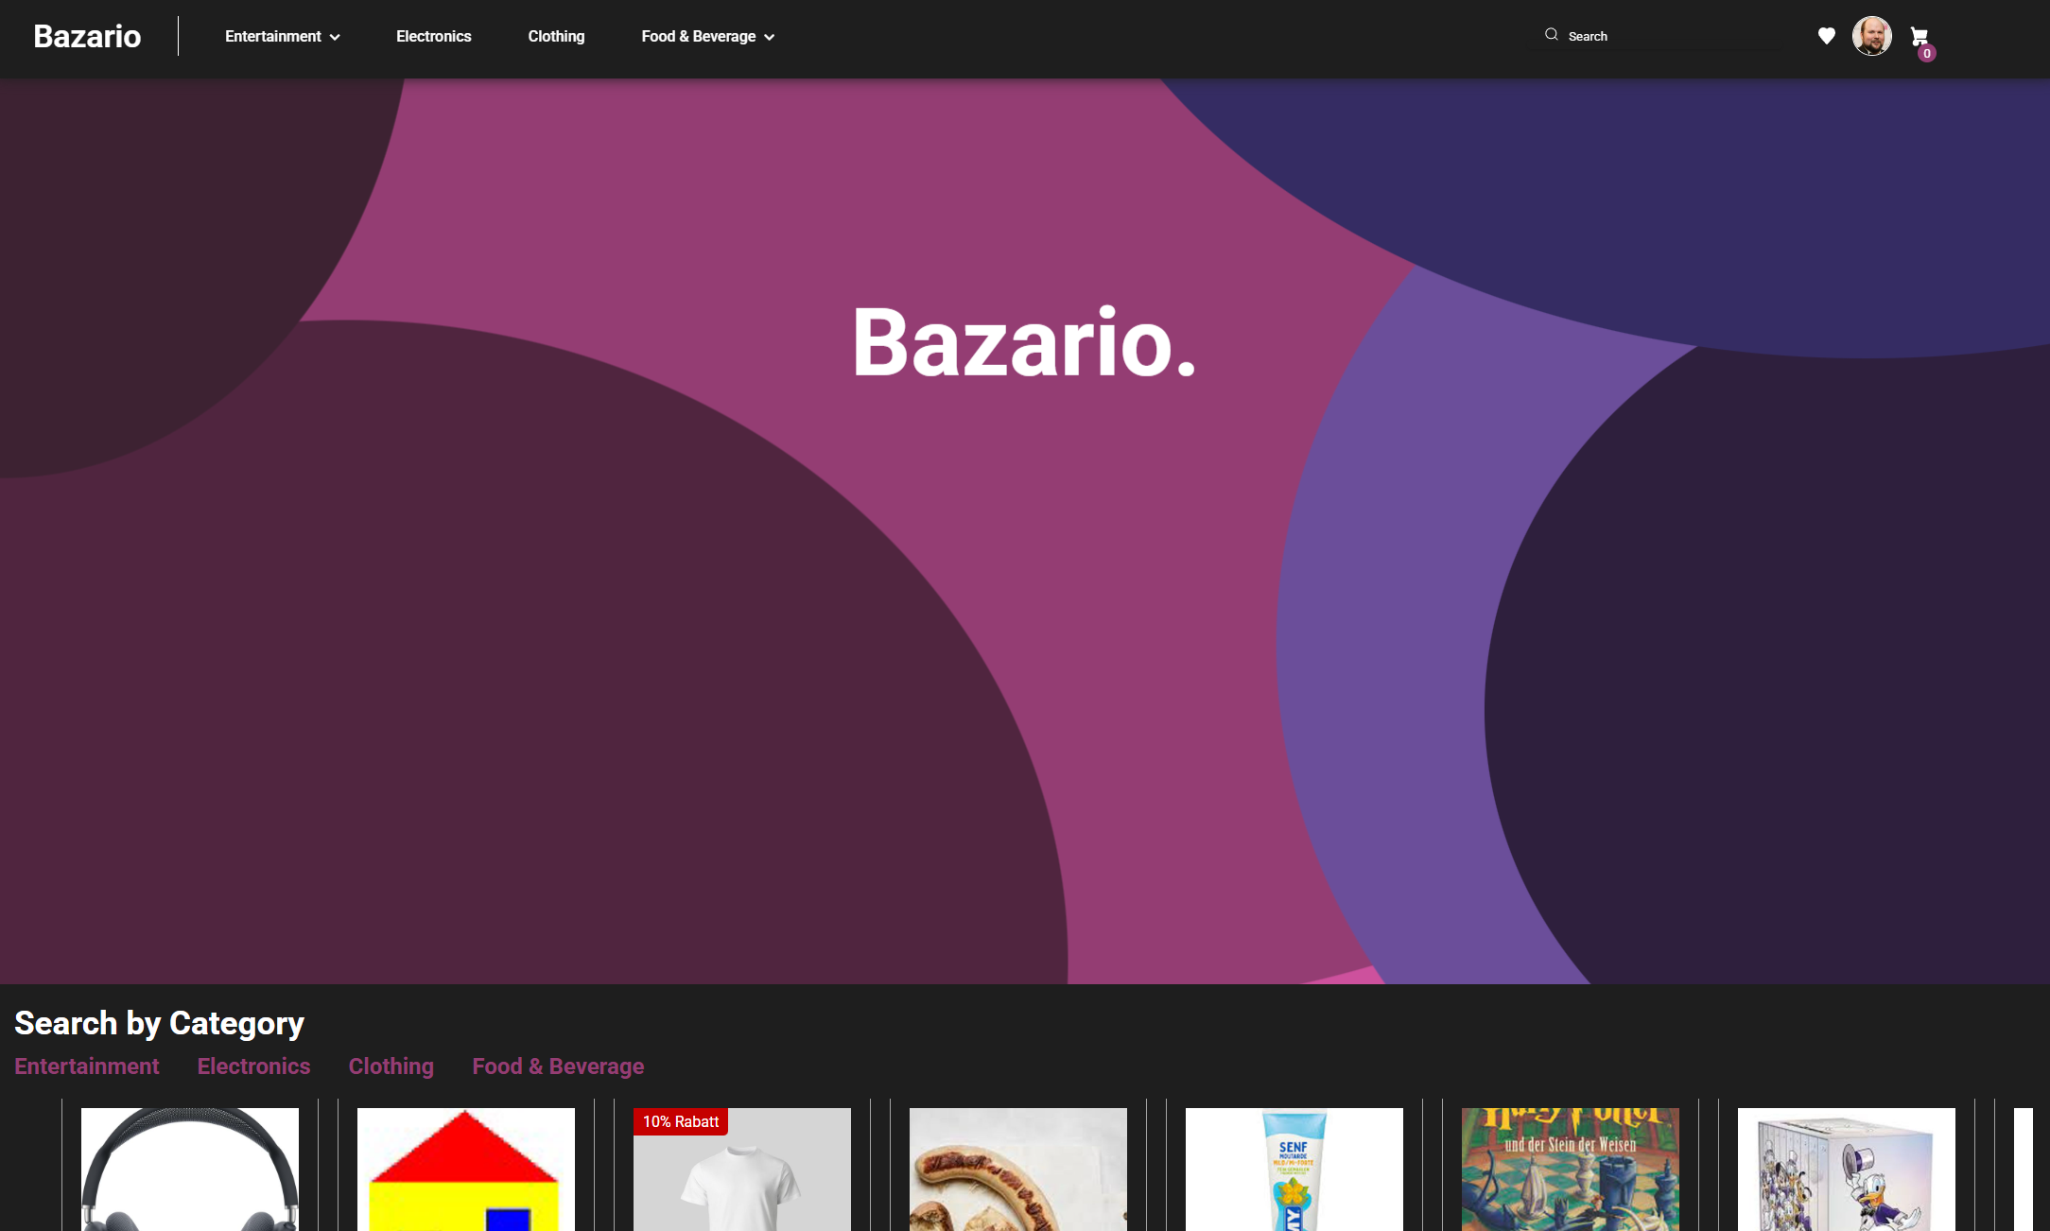Image resolution: width=2050 pixels, height=1231 pixels.
Task: Expand the Food & Beverage navbar dropdown
Action: point(707,36)
